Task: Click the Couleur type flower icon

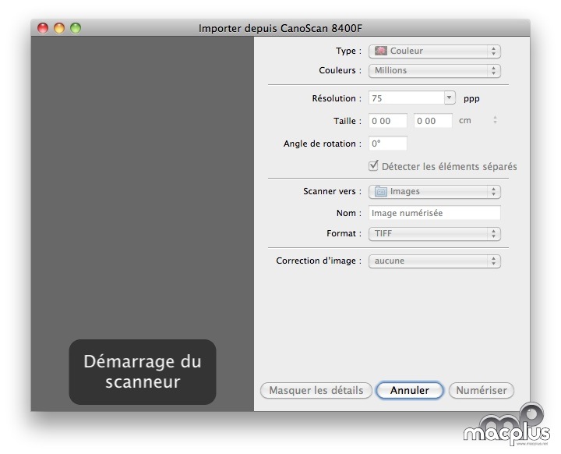Action: (381, 51)
